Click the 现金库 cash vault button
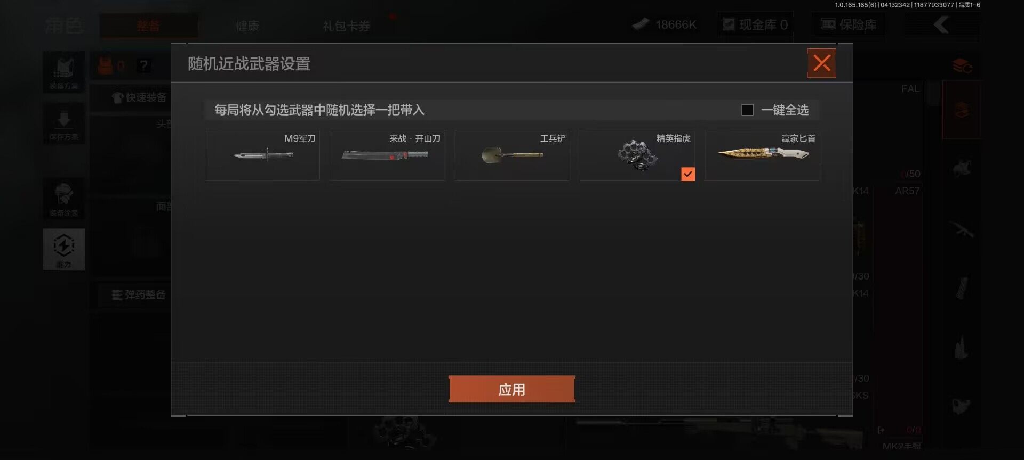The height and width of the screenshot is (460, 1024). 755,24
